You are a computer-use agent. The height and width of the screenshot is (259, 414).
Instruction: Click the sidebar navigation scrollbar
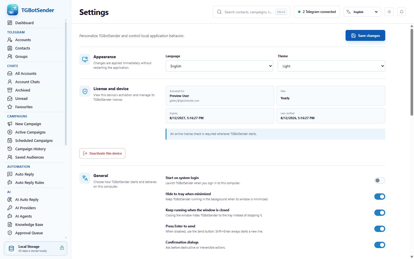[66, 83]
